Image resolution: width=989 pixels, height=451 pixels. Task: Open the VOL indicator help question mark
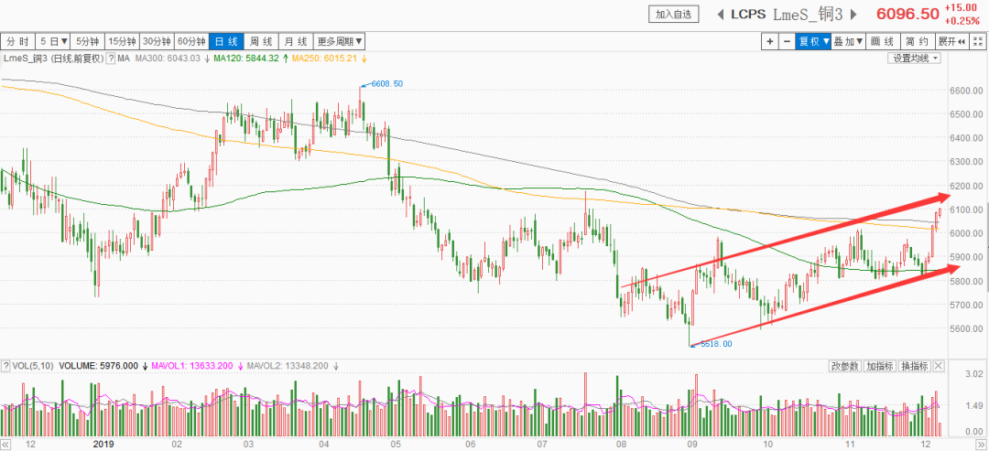coord(5,366)
